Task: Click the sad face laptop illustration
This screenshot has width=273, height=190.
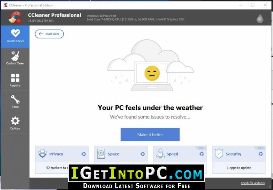Action: pos(150,65)
